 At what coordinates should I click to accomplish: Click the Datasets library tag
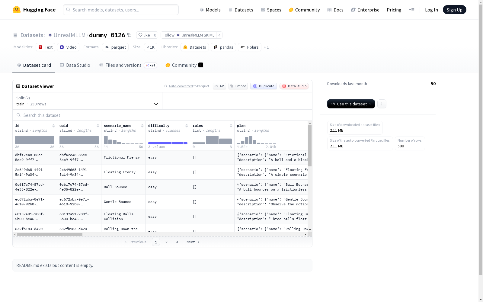tap(195, 47)
